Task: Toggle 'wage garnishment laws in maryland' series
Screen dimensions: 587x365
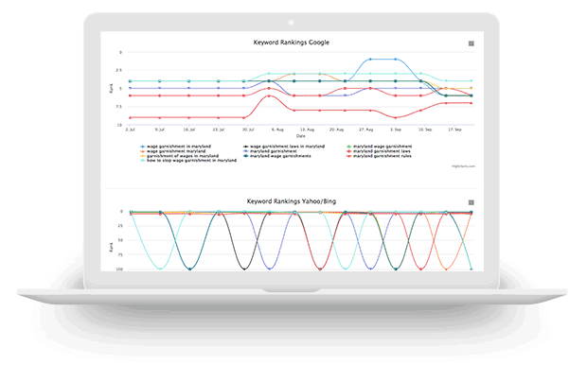Action: point(284,147)
